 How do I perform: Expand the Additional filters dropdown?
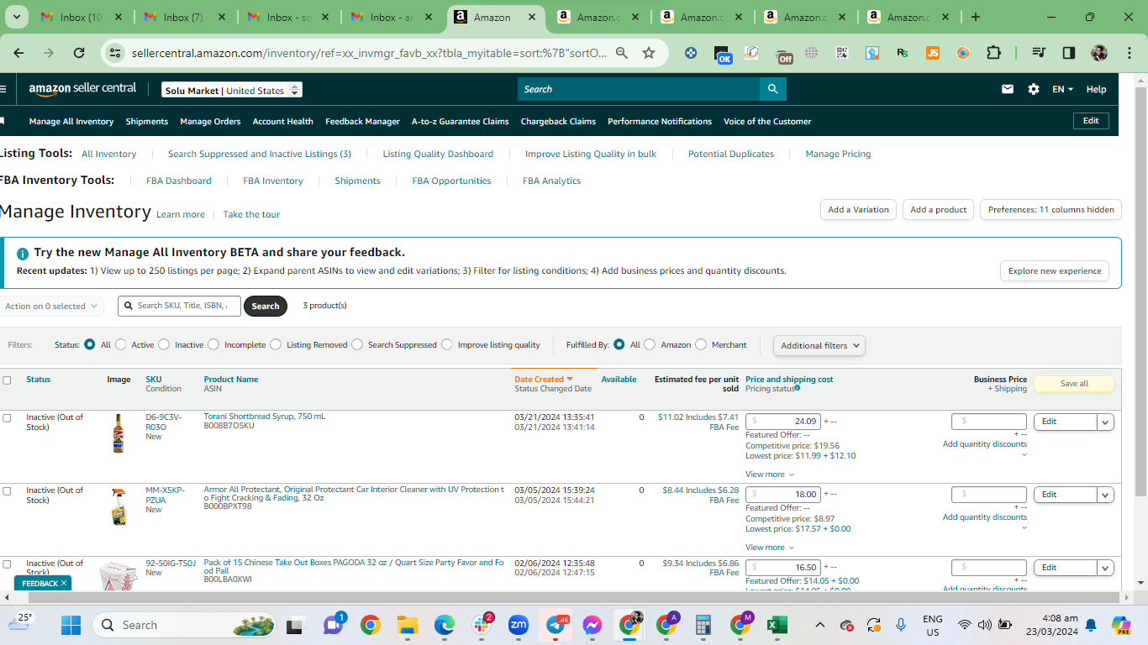point(819,345)
